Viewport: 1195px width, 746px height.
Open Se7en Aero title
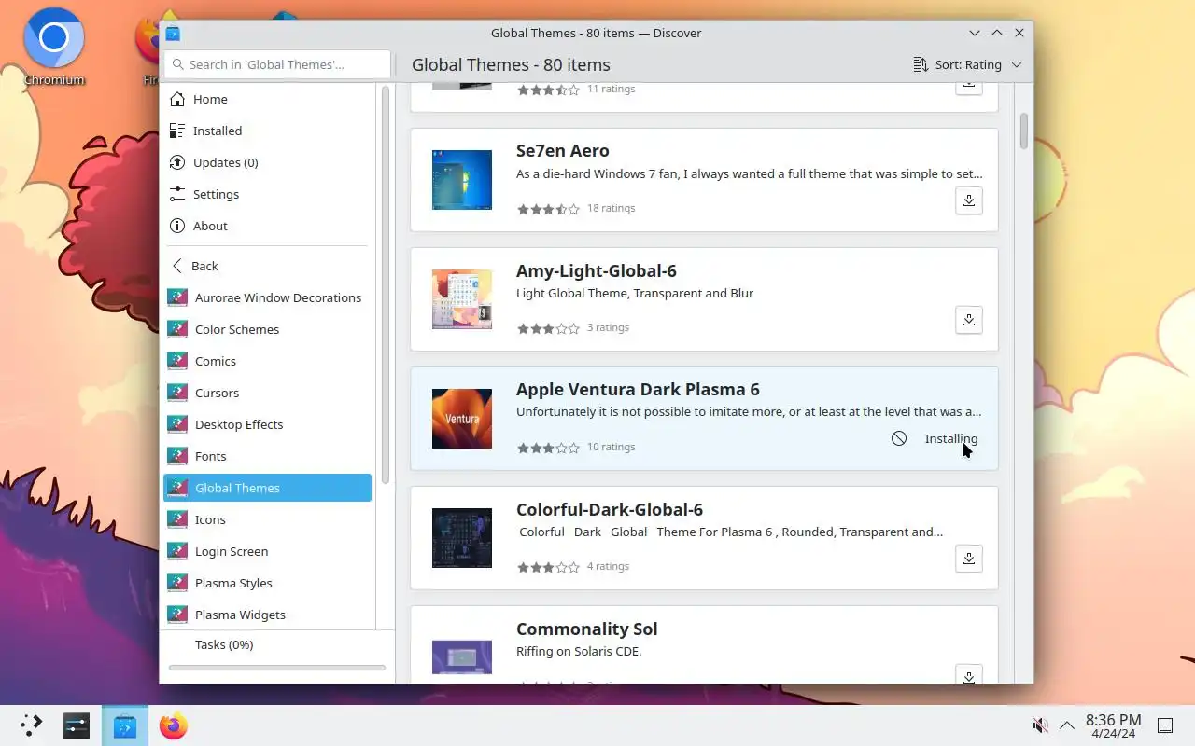[563, 151]
